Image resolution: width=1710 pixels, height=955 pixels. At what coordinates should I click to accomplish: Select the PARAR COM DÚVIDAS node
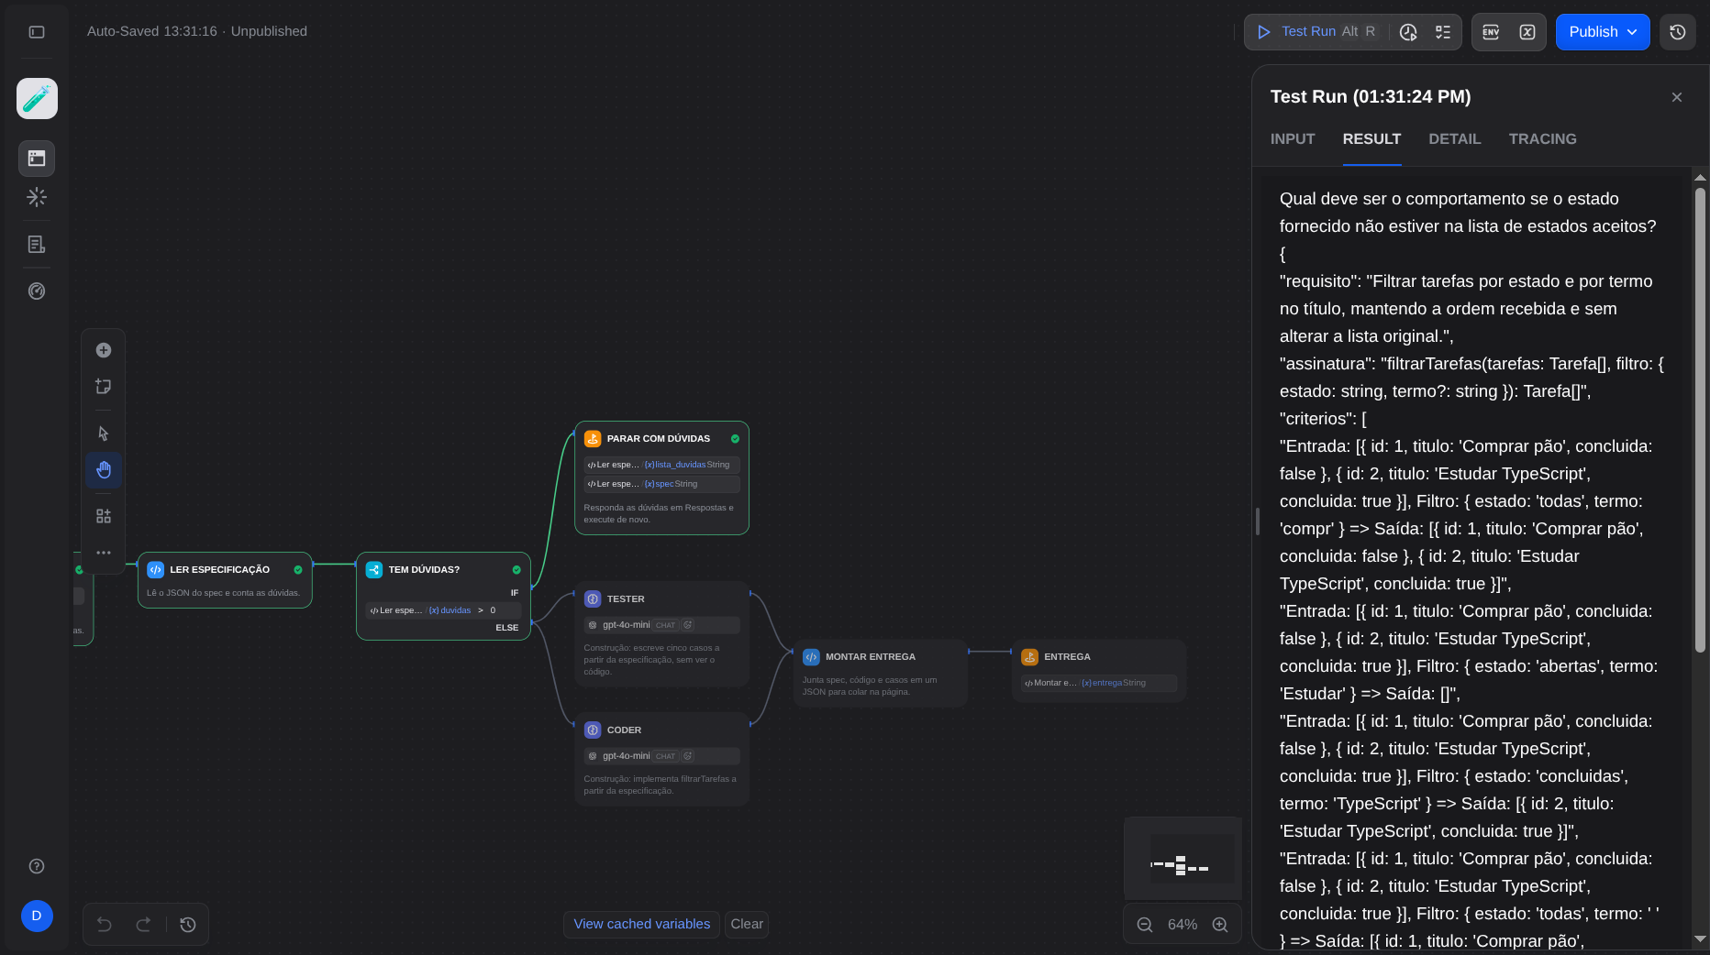(661, 477)
